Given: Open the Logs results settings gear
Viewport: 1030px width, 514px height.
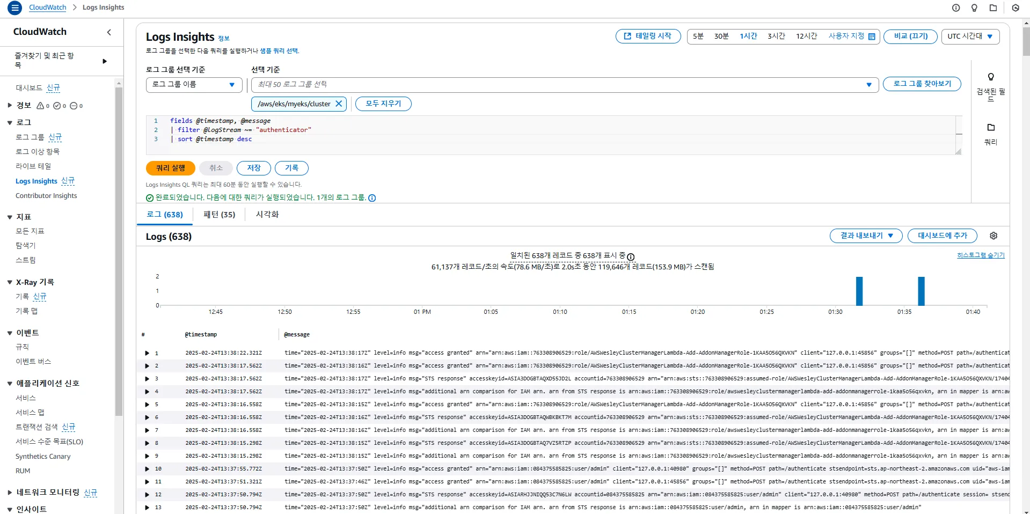Looking at the screenshot, I should click(994, 236).
